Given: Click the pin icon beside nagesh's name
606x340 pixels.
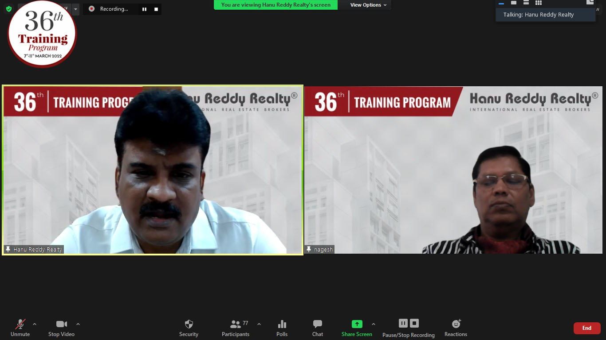Looking at the screenshot, I should (309, 250).
